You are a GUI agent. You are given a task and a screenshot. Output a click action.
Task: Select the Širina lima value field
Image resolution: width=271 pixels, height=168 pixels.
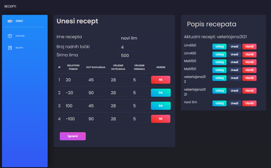[x=144, y=55]
